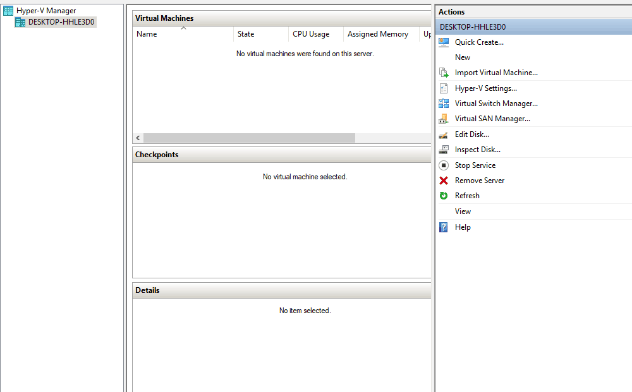Viewport: 632px width, 392px height.
Task: Open Import Virtual Machine wizard
Action: pos(496,73)
